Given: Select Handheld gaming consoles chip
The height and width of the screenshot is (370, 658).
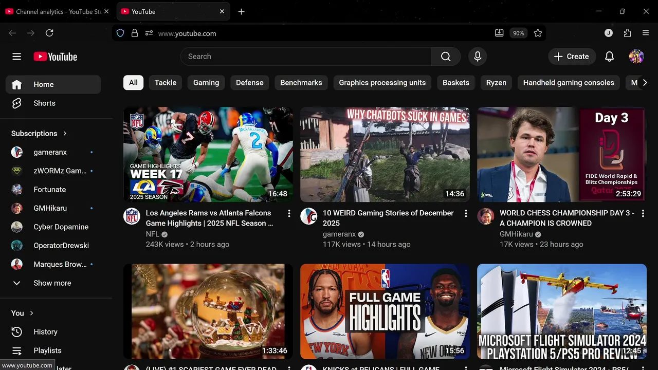Looking at the screenshot, I should (x=569, y=83).
